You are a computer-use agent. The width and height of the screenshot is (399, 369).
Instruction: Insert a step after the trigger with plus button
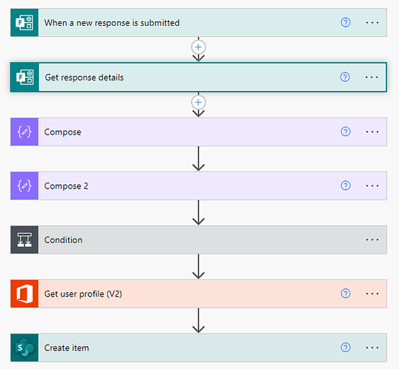click(198, 47)
